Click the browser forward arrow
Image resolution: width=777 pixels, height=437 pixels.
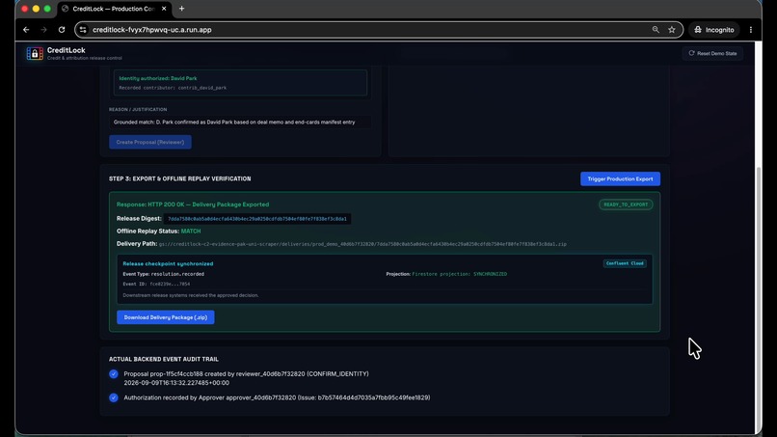(43, 30)
